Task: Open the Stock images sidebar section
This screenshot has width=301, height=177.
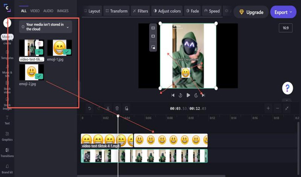Action: click(x=7, y=104)
